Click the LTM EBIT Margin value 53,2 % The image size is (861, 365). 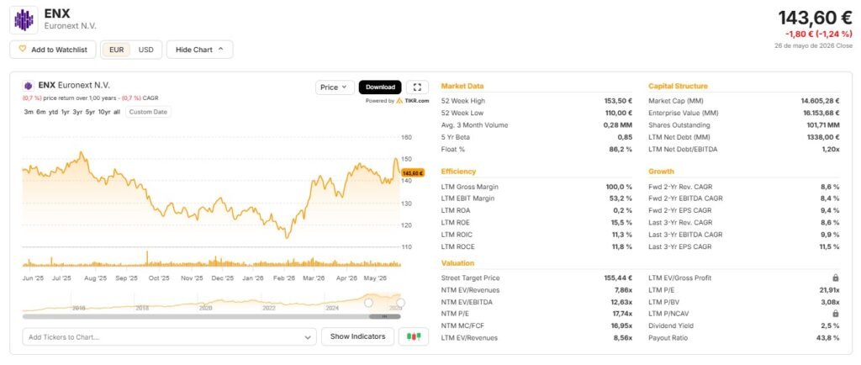621,198
